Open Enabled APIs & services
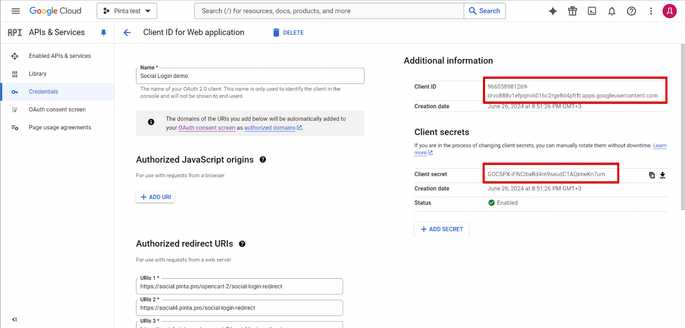The image size is (685, 328). (57, 56)
